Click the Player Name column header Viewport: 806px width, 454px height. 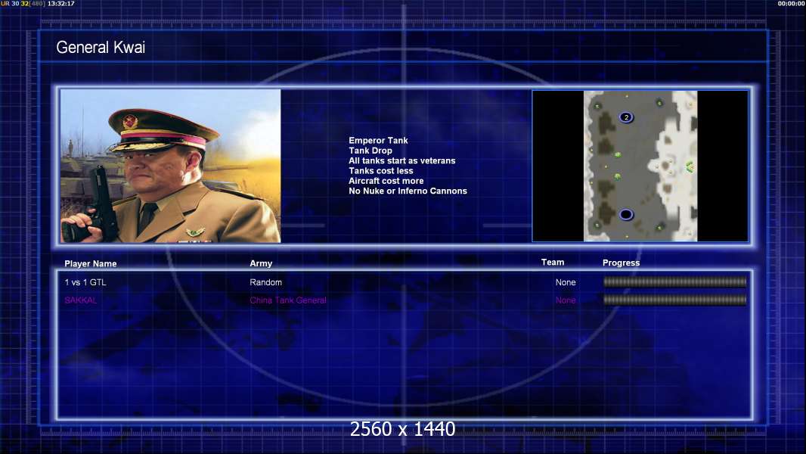click(x=91, y=264)
